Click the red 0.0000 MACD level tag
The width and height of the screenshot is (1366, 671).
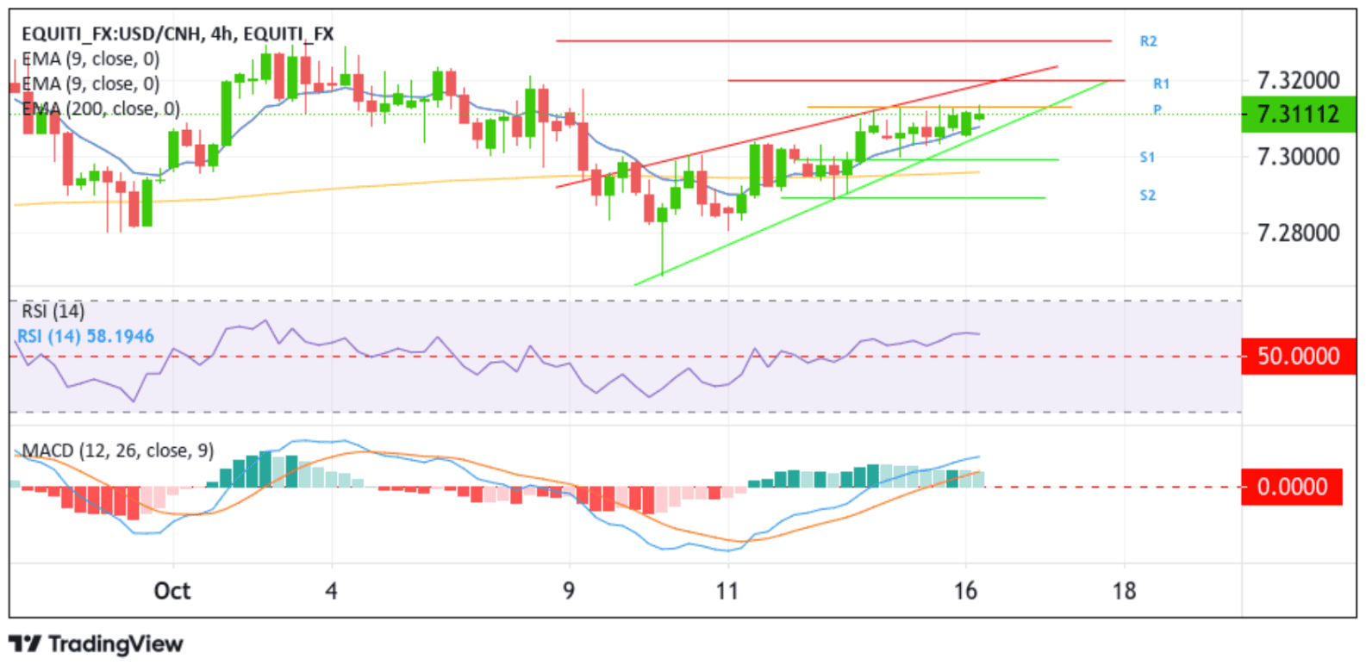pyautogui.click(x=1291, y=487)
